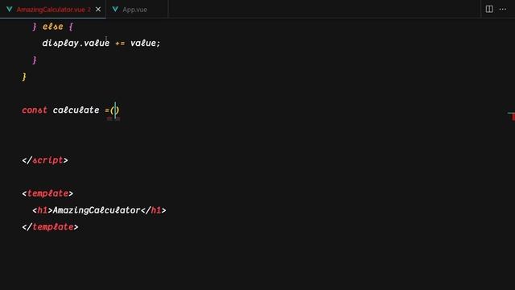The height and width of the screenshot is (290, 515).
Task: Click the closing '</script>' tag
Action: [x=45, y=160]
